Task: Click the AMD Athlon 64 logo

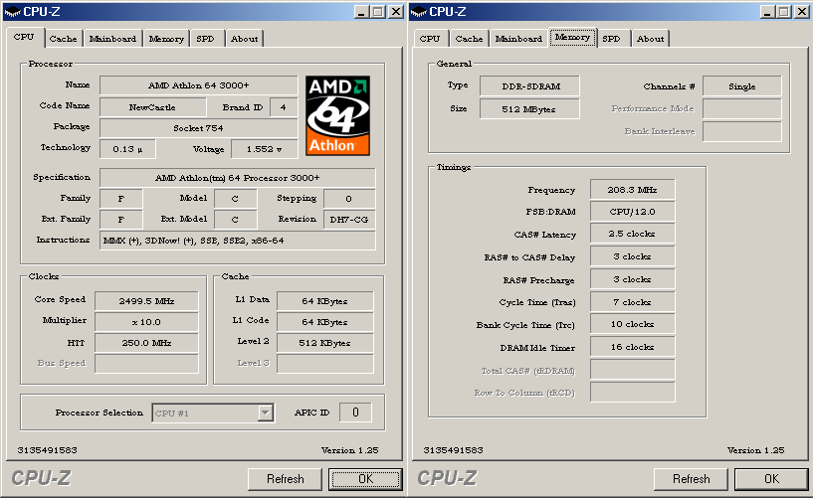Action: click(337, 115)
